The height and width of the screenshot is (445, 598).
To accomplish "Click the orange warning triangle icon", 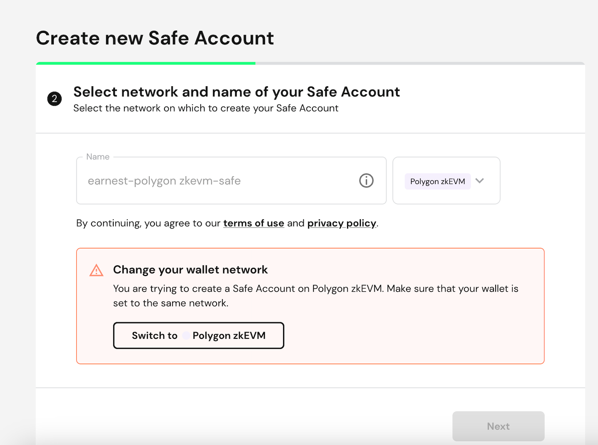I will [x=96, y=270].
